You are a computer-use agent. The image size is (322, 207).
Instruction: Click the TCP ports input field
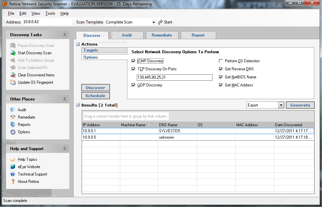[174, 77]
